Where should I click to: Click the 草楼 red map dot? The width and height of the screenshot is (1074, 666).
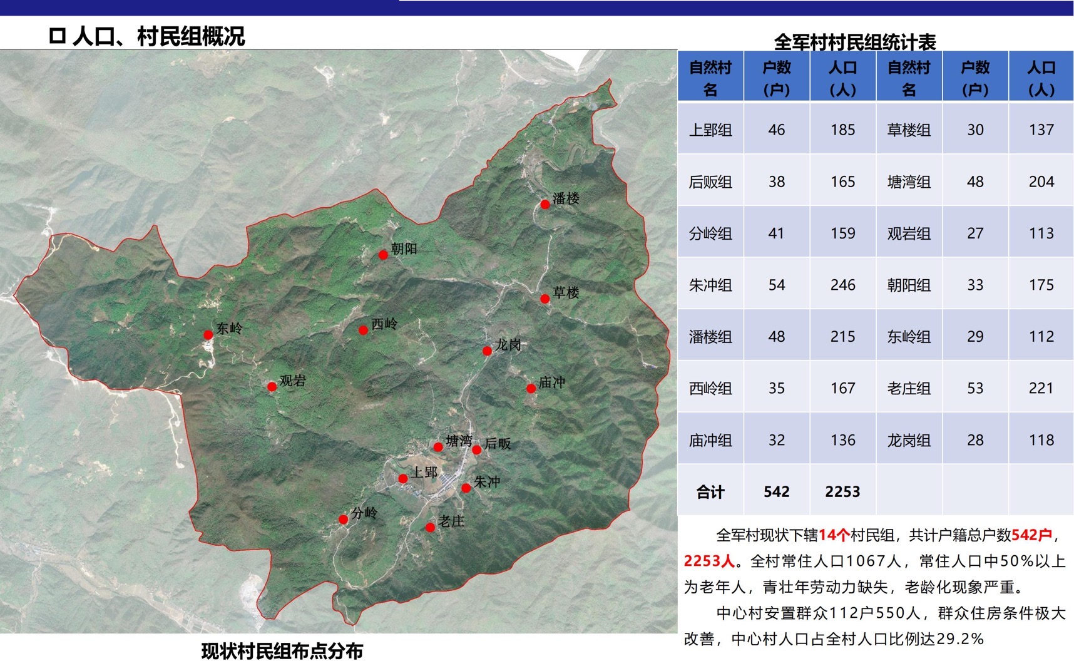tap(545, 299)
